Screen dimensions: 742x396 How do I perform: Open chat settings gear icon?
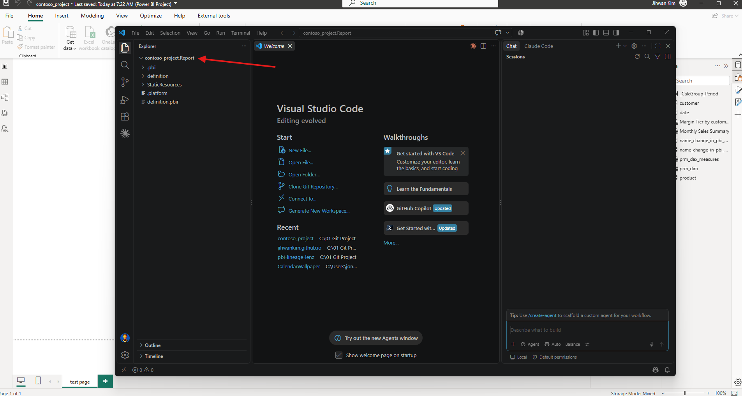point(634,46)
